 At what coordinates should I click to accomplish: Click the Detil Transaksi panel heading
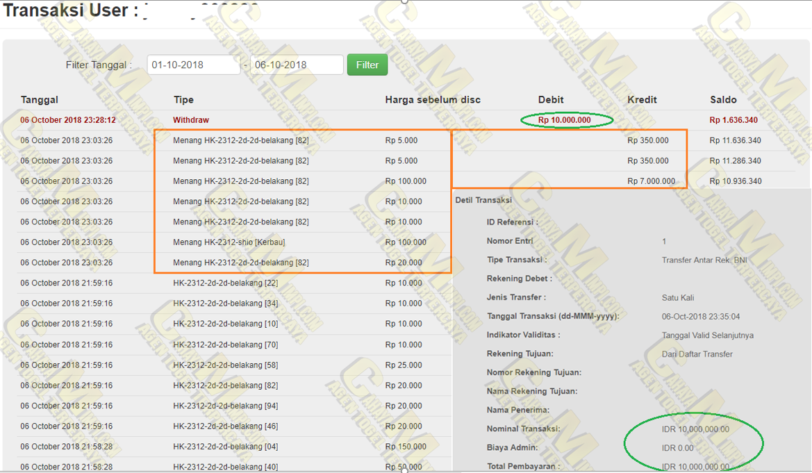tap(483, 200)
